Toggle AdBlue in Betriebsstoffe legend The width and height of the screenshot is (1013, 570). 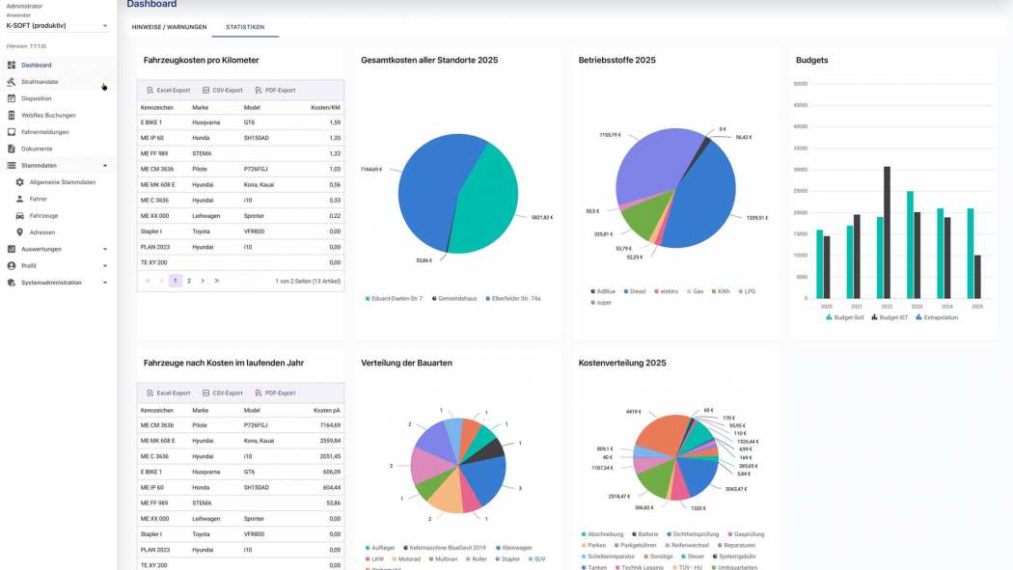[603, 292]
